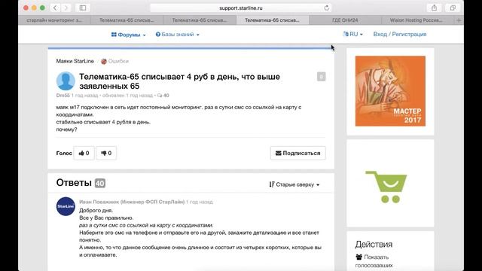Screen dimensions: 482x271
Task: Select the active 'Телематика-65' tab
Action: tap(273, 20)
